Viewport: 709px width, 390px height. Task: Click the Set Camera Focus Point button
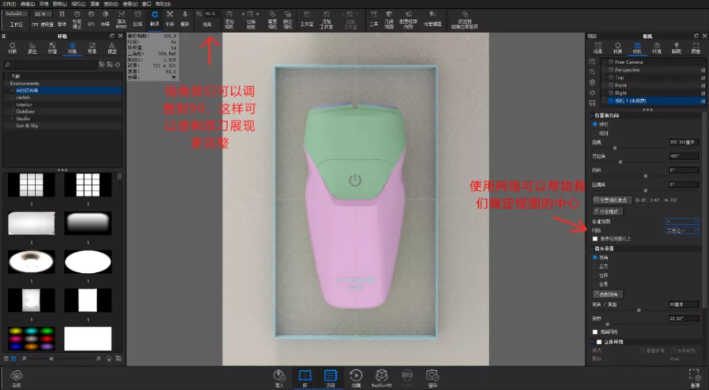[612, 200]
